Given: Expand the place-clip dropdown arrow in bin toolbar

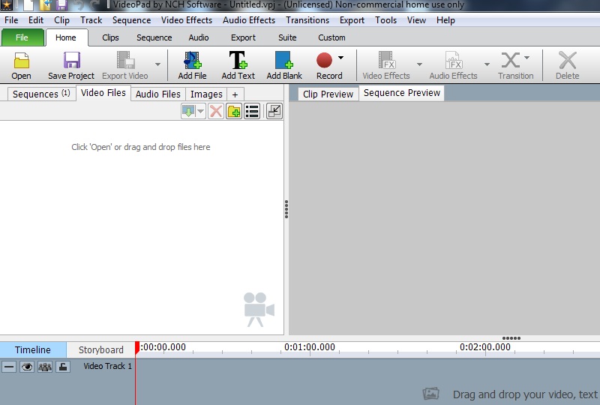Looking at the screenshot, I should (200, 112).
